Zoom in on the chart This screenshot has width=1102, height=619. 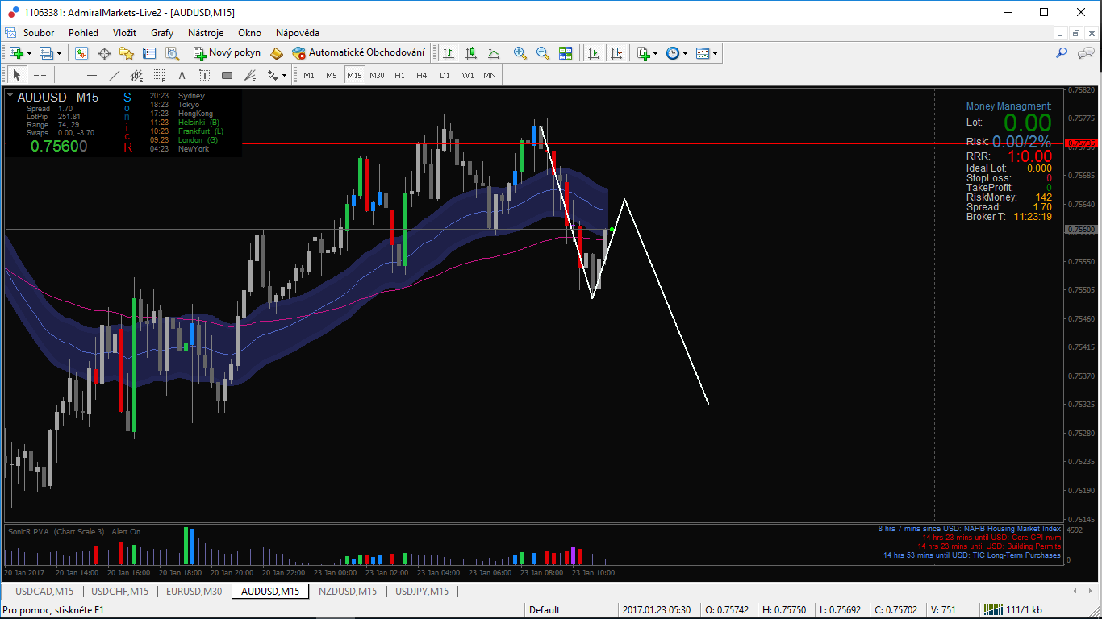coord(520,53)
